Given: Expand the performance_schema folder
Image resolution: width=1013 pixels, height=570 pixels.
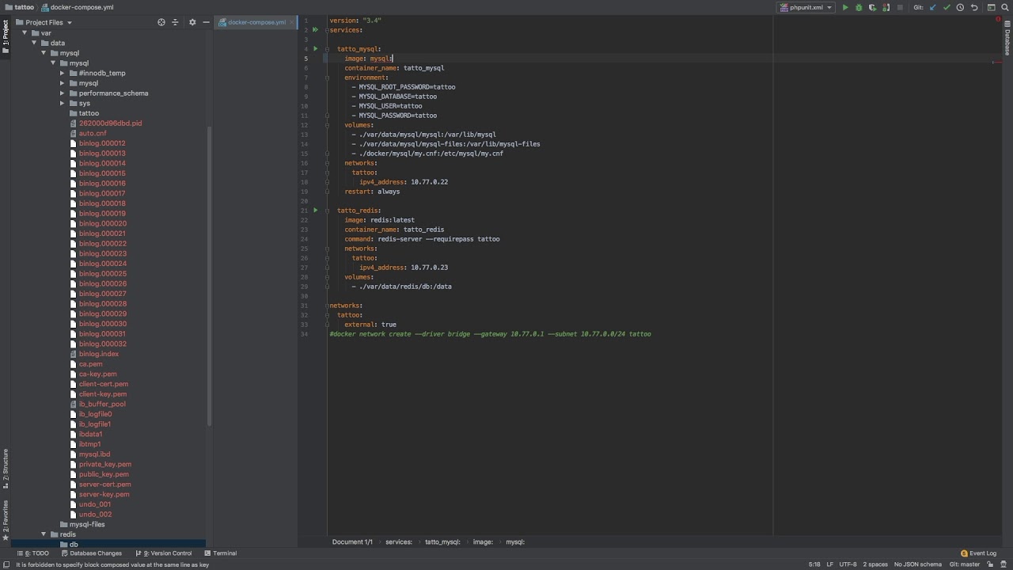Looking at the screenshot, I should [x=62, y=93].
